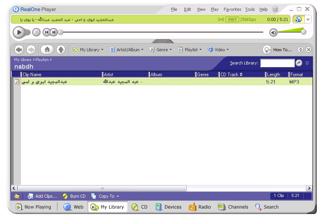Click the detach panel up-down arrows icon
The width and height of the screenshot is (323, 221).
tap(300, 50)
